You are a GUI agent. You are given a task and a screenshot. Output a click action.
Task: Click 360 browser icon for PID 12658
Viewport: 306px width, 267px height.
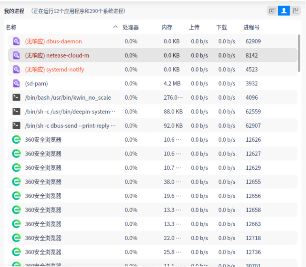pyautogui.click(x=16, y=210)
